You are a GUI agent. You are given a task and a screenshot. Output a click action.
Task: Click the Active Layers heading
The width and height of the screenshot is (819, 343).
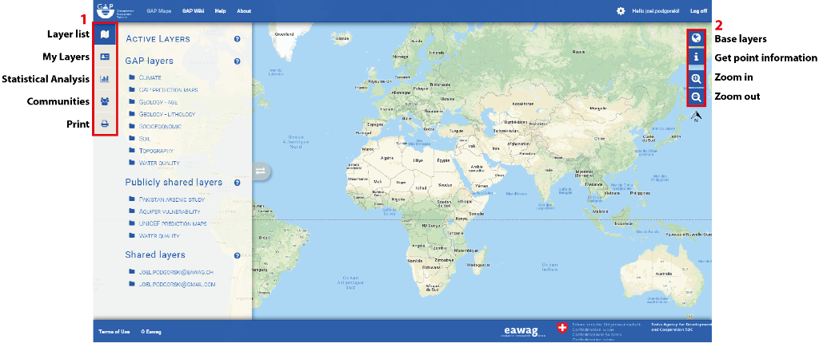[x=158, y=39]
